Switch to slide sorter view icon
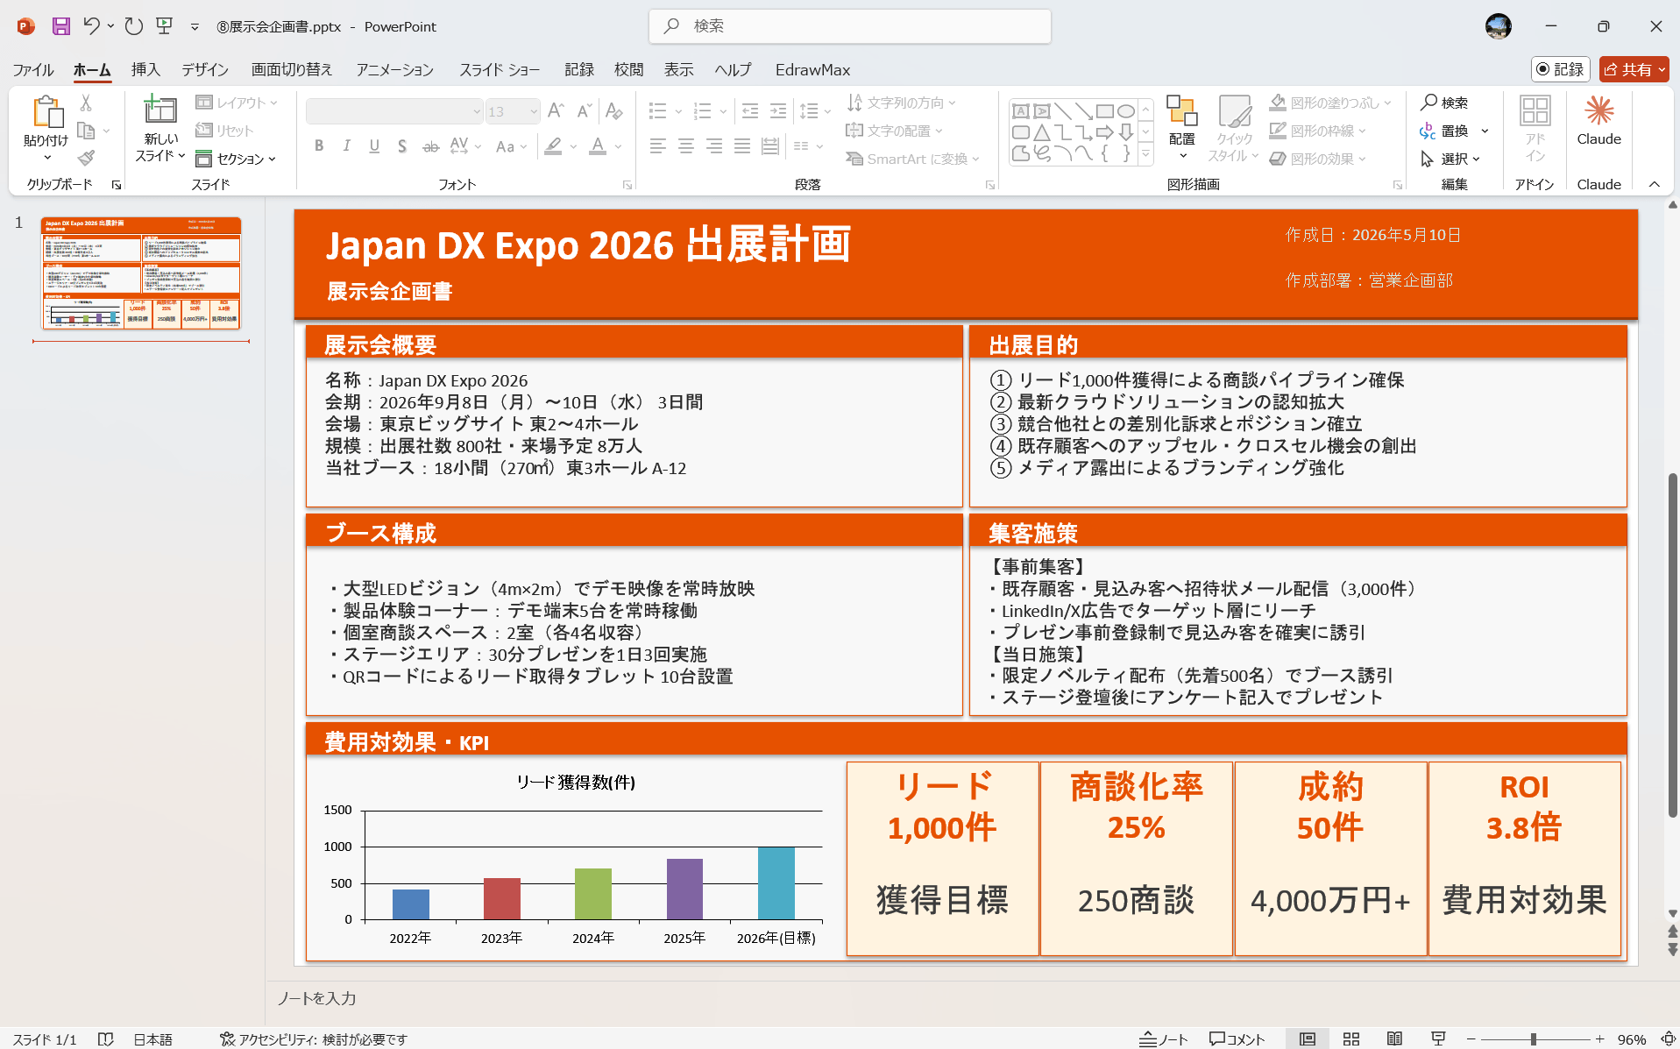The width and height of the screenshot is (1680, 1049). pyautogui.click(x=1351, y=1038)
